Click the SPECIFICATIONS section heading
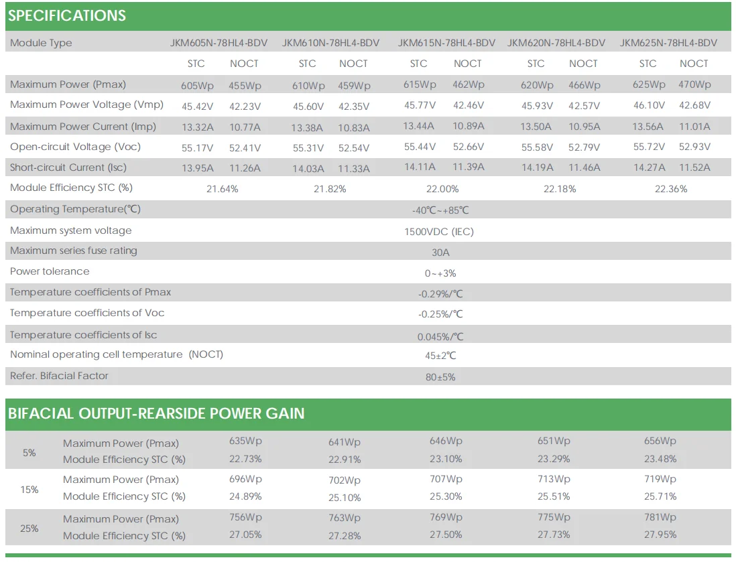736x562 pixels. click(x=67, y=16)
